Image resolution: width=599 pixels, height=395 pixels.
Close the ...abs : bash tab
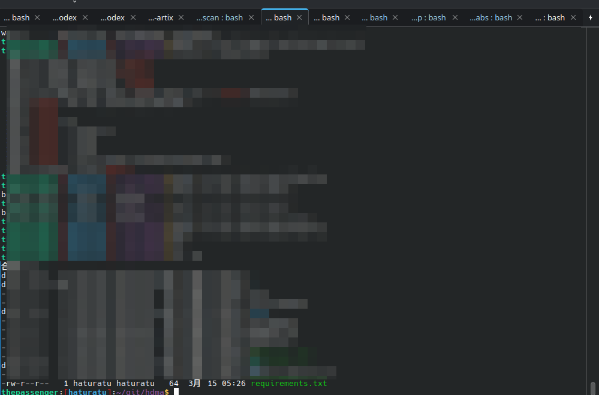point(519,17)
